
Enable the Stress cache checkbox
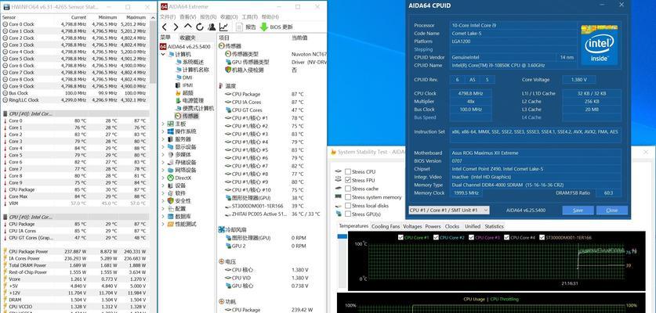click(x=348, y=189)
